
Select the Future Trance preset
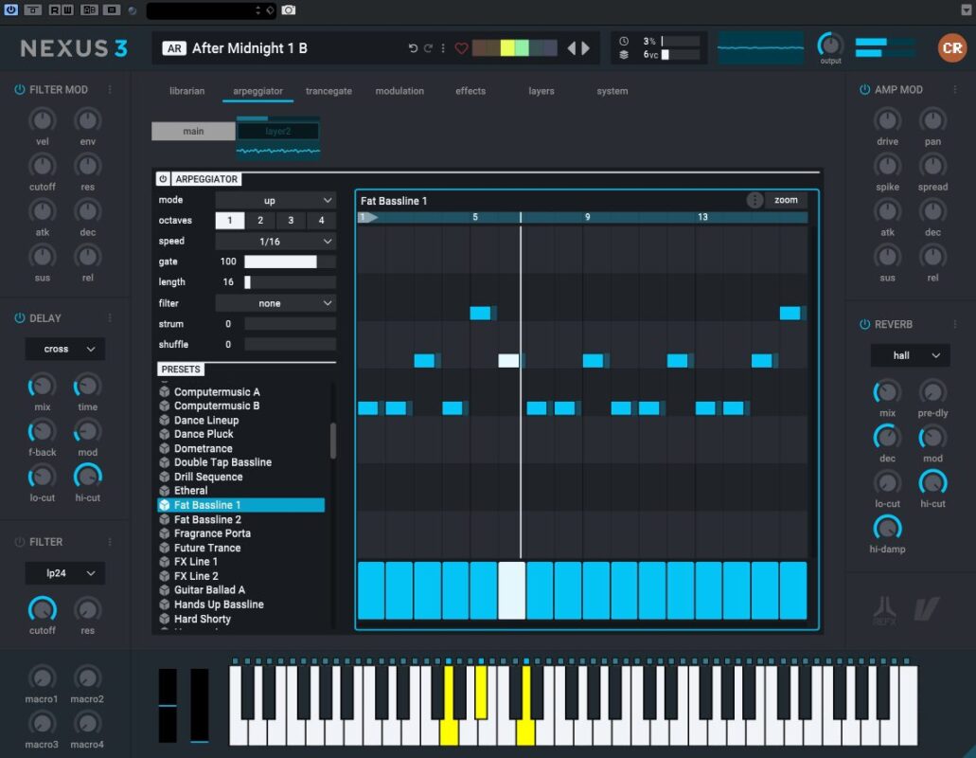(207, 548)
